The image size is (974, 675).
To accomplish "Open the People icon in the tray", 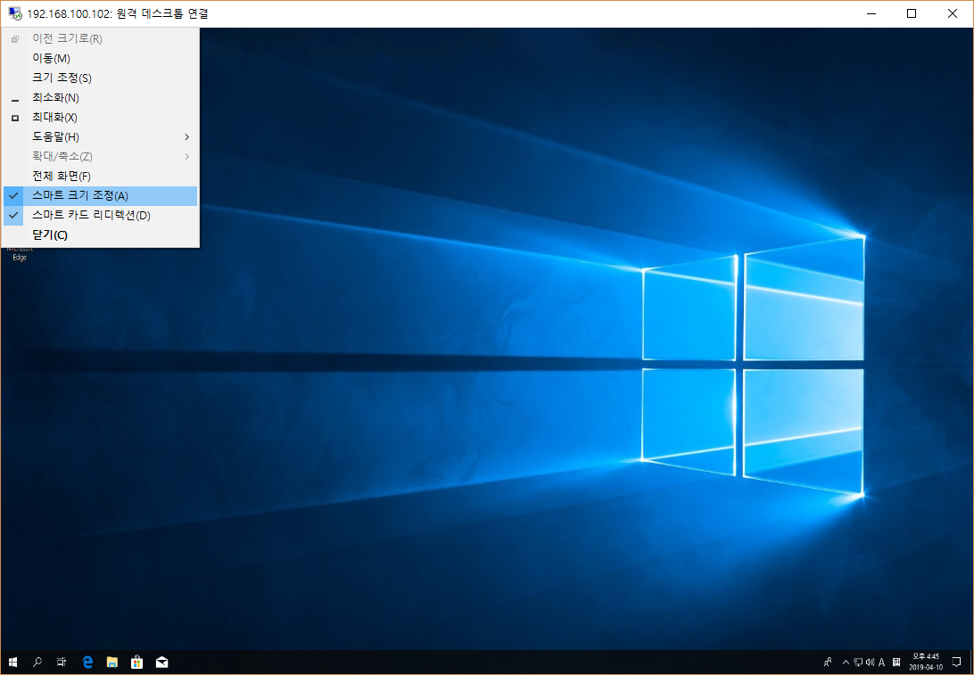I will [828, 662].
